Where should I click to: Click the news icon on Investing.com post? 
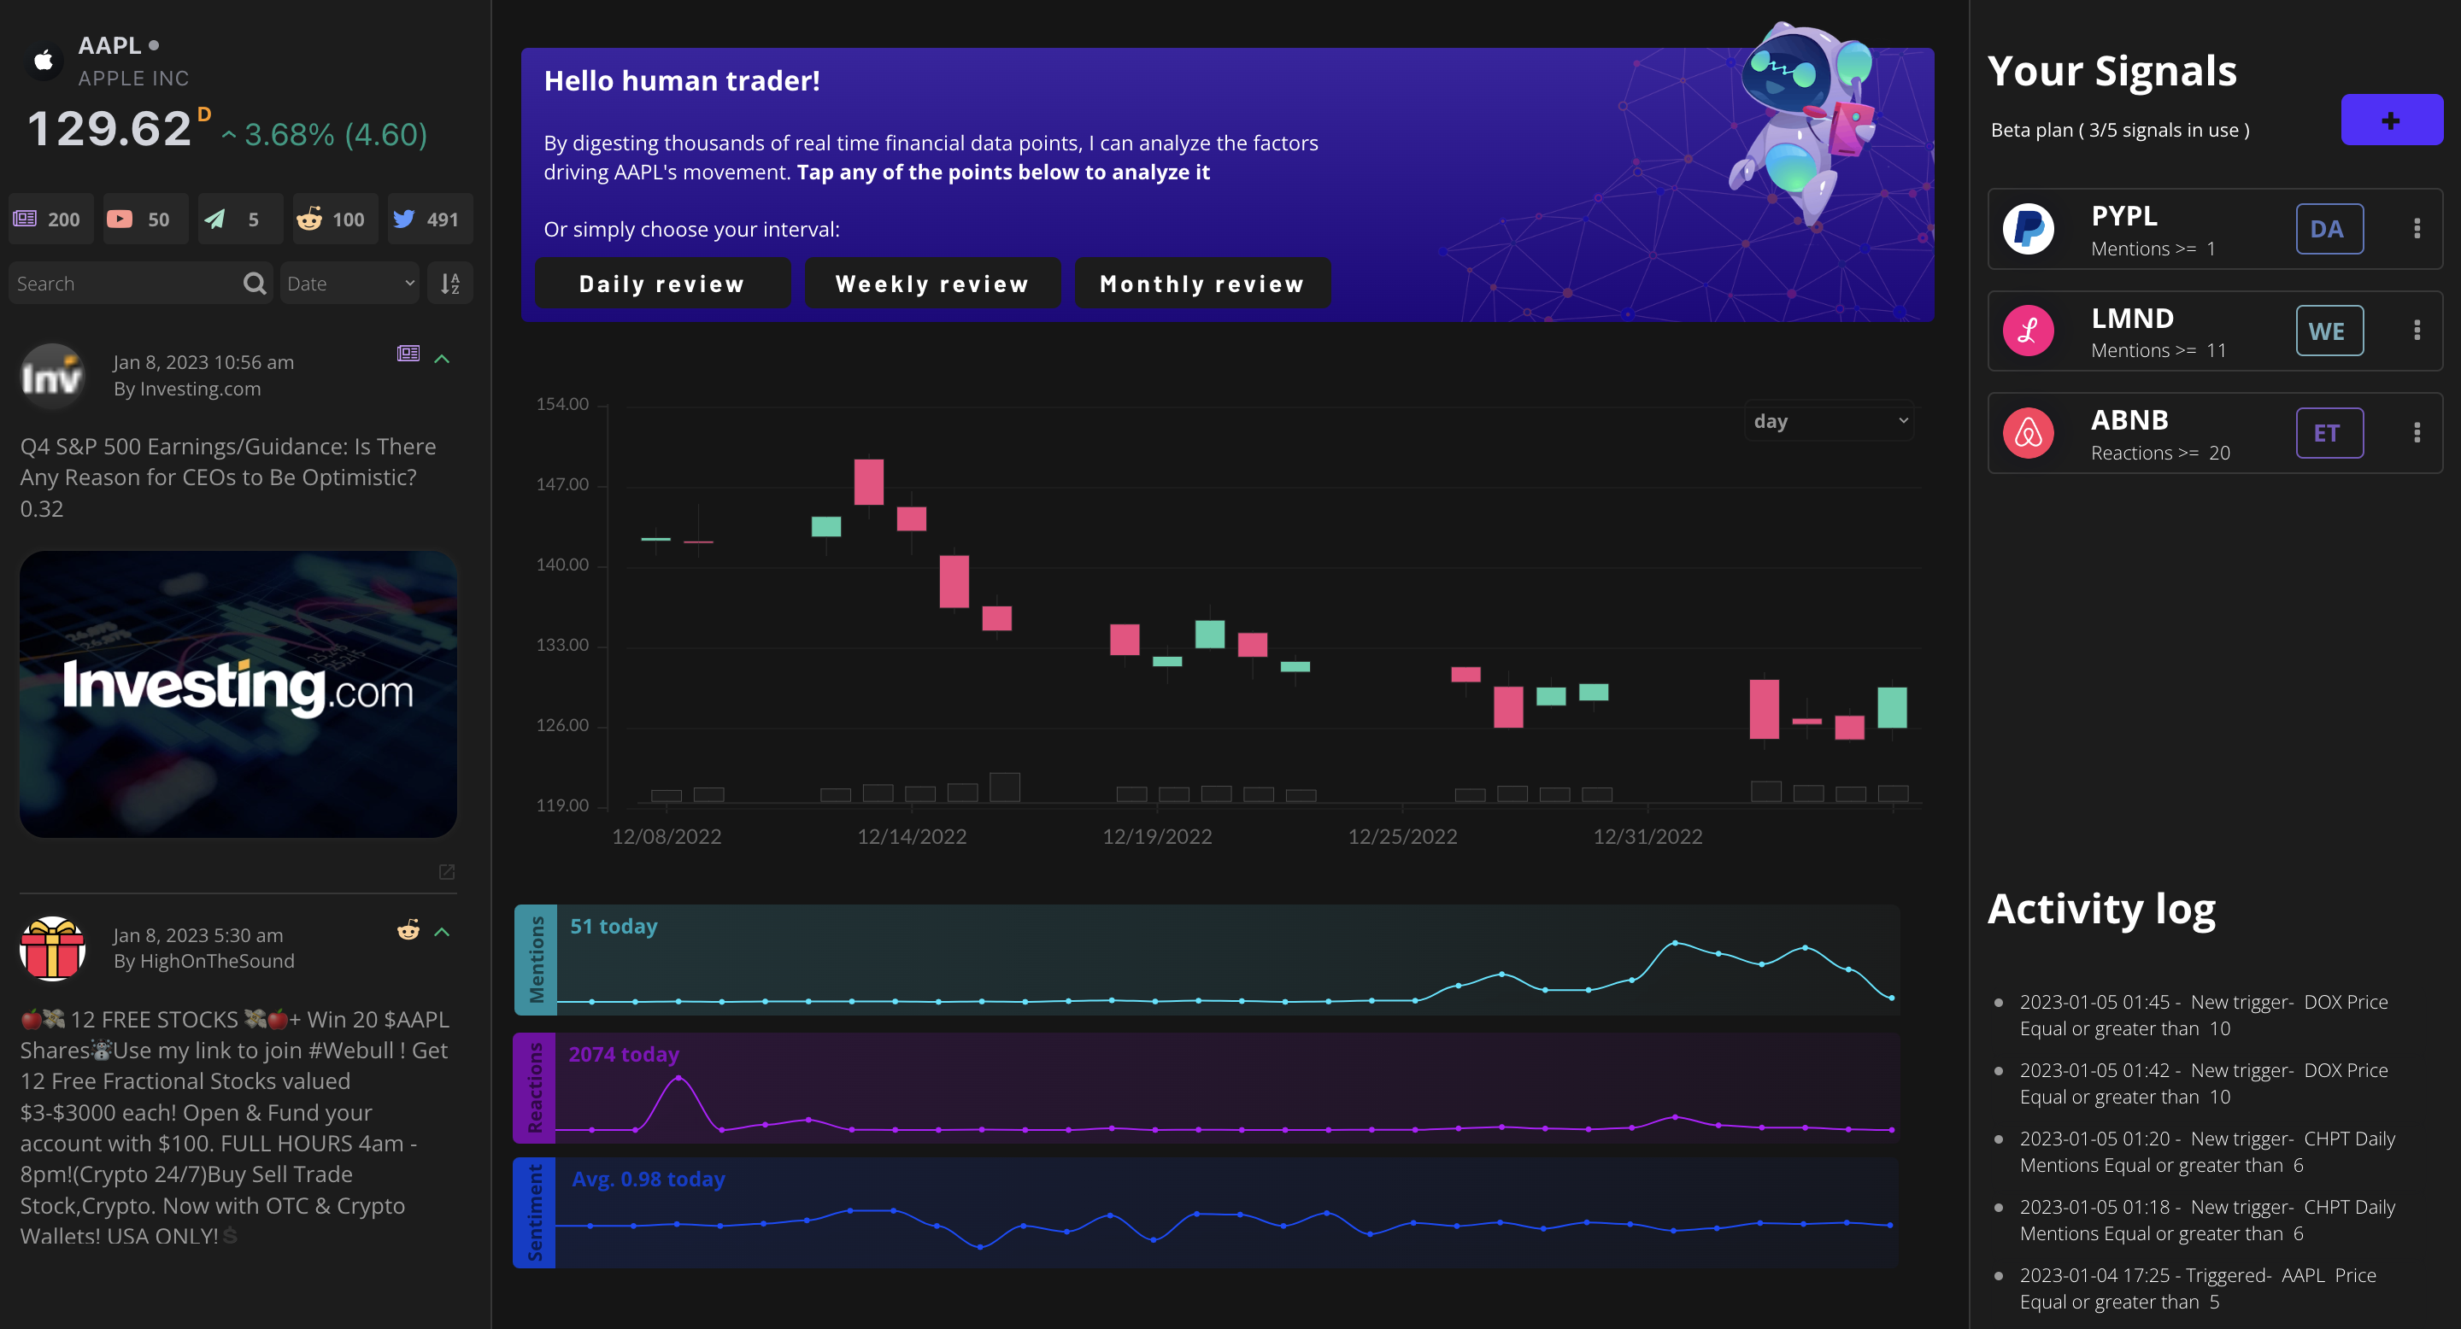pyautogui.click(x=408, y=354)
